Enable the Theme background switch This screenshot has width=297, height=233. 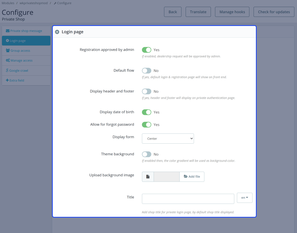click(x=147, y=154)
